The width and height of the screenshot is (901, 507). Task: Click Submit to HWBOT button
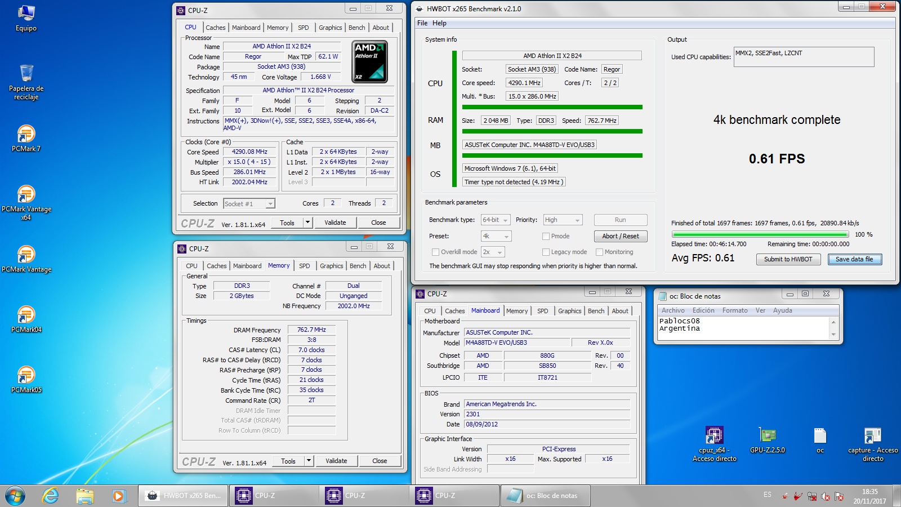coord(788,259)
